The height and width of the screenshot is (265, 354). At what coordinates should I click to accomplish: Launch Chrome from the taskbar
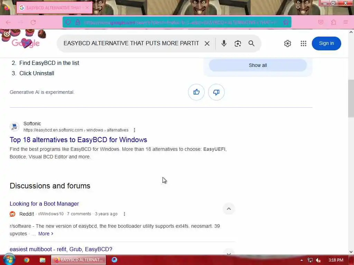tap(27, 260)
